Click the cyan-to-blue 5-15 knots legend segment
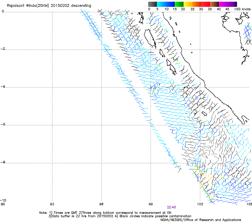 point(166,4)
